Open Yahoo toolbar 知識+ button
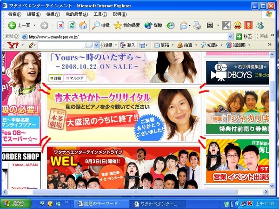Image resolution: width=279 pixels, height=209 pixels. 210,46
